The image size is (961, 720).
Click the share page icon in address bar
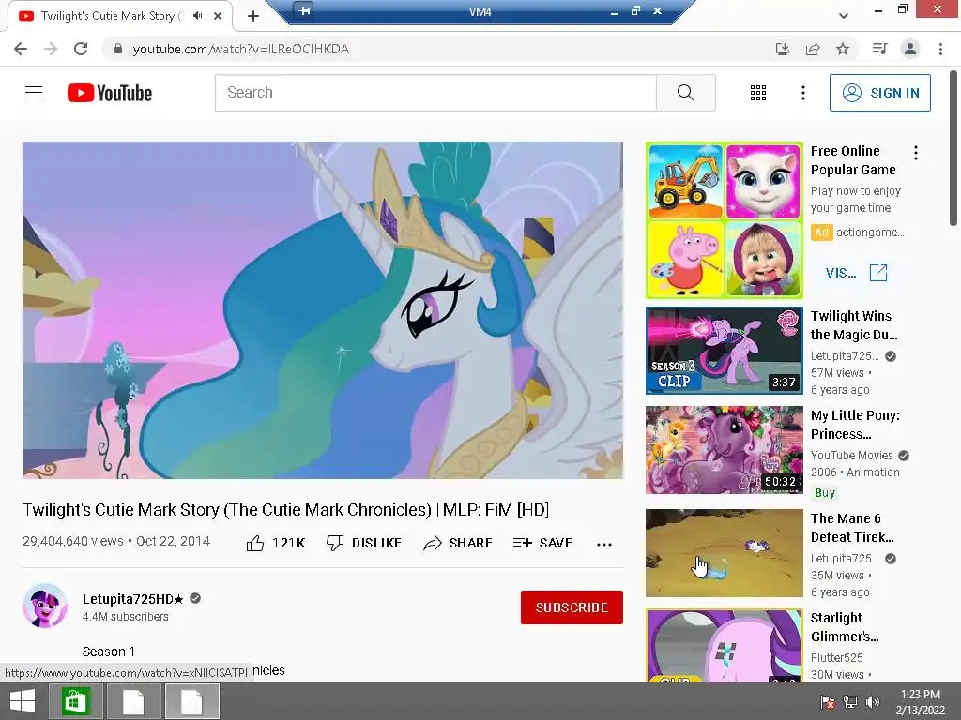pyautogui.click(x=813, y=49)
